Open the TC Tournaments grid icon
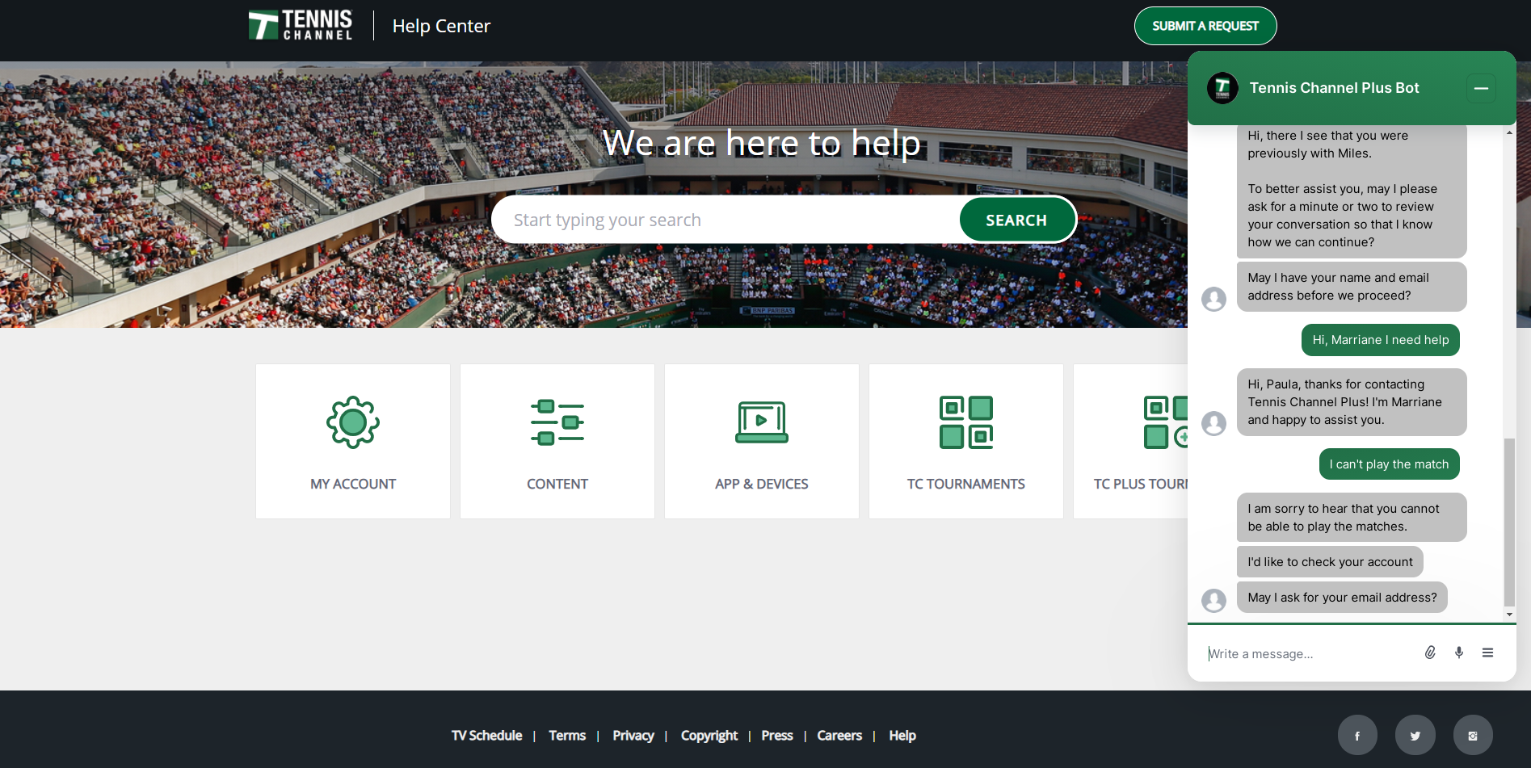 point(966,422)
